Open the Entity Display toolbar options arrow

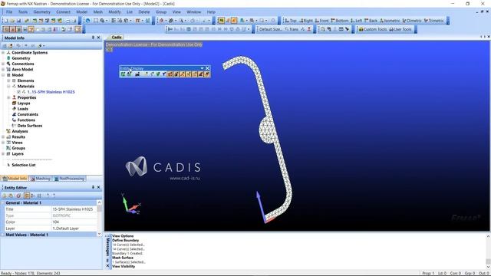point(202,68)
